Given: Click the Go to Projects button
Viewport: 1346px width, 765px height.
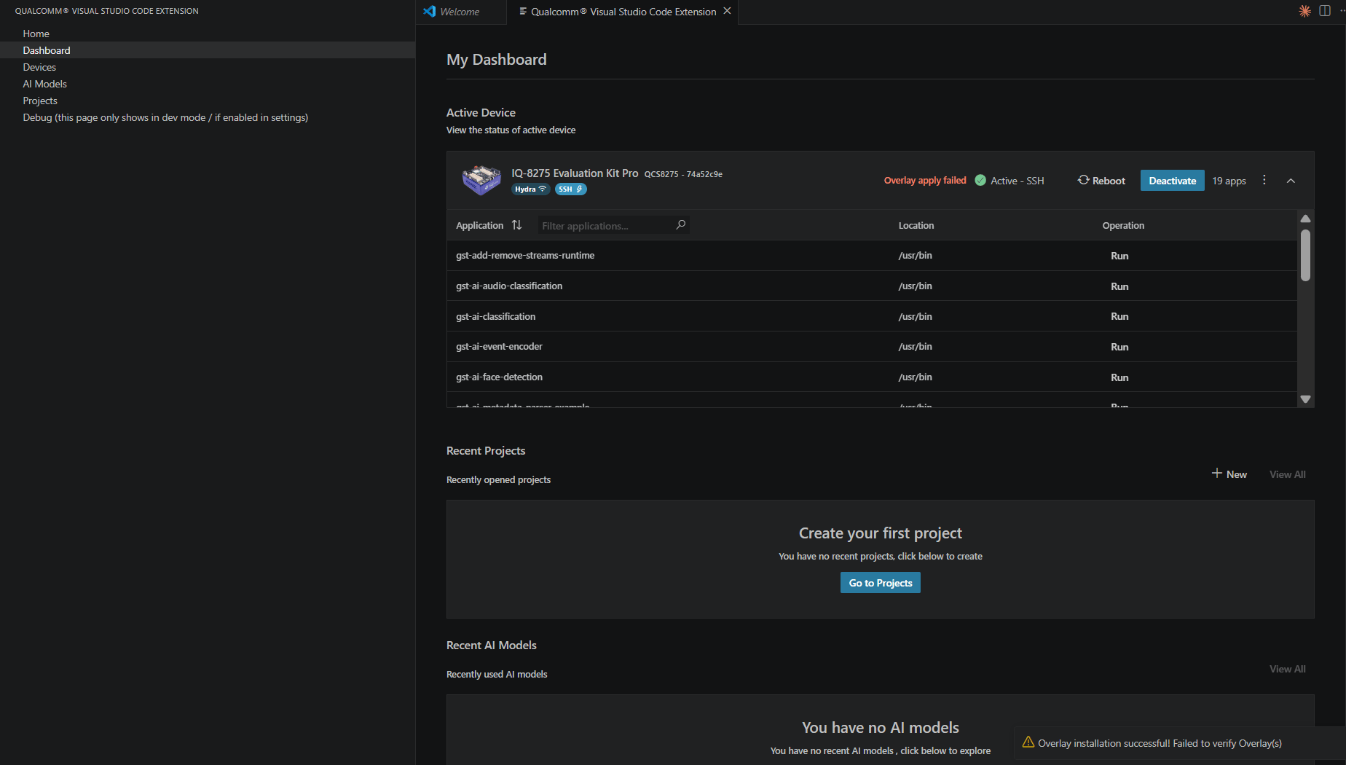Looking at the screenshot, I should click(880, 583).
